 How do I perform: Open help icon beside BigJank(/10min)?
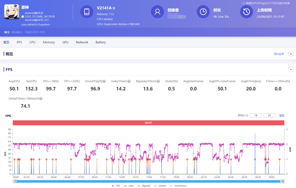click(x=158, y=81)
